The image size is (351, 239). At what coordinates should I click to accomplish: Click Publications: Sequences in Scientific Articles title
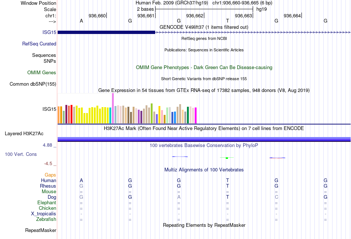pos(204,50)
